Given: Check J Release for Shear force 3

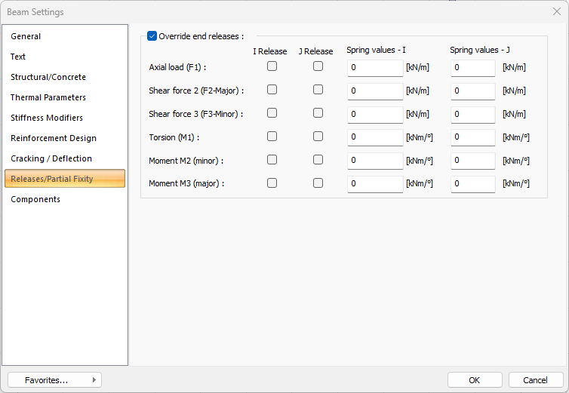Looking at the screenshot, I should pos(318,113).
